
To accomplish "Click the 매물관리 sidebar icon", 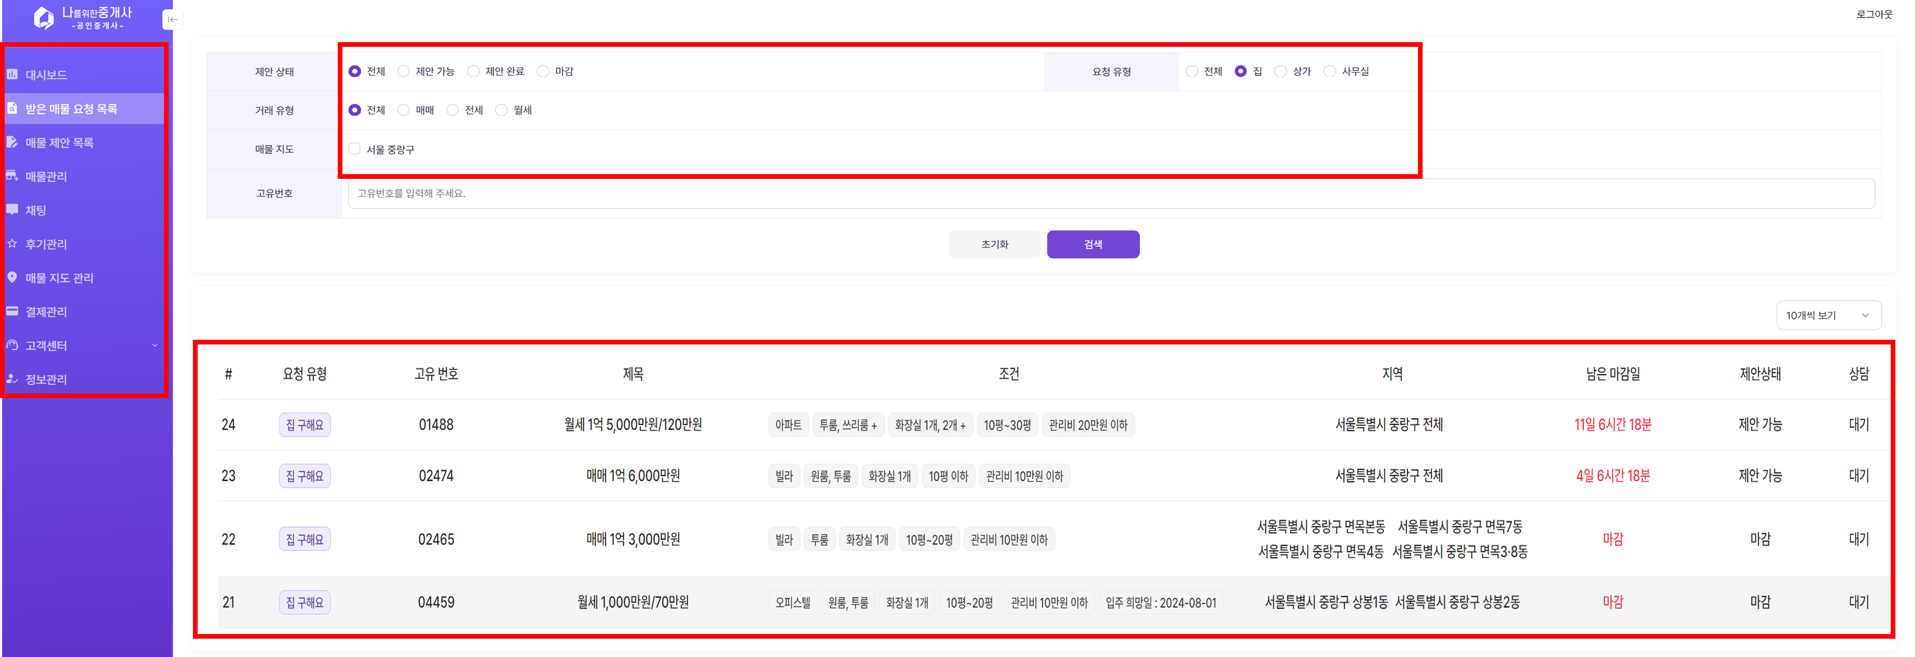I will tap(13, 176).
